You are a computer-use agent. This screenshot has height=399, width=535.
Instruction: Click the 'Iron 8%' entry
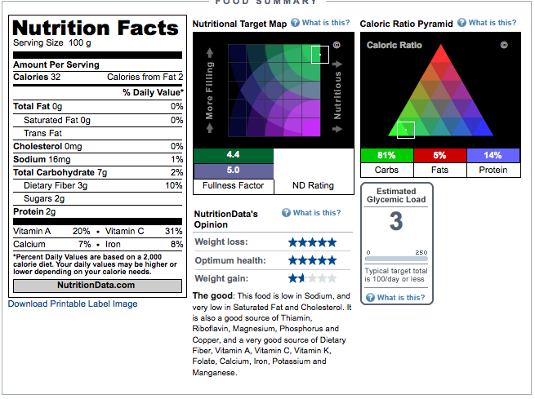pos(144,244)
